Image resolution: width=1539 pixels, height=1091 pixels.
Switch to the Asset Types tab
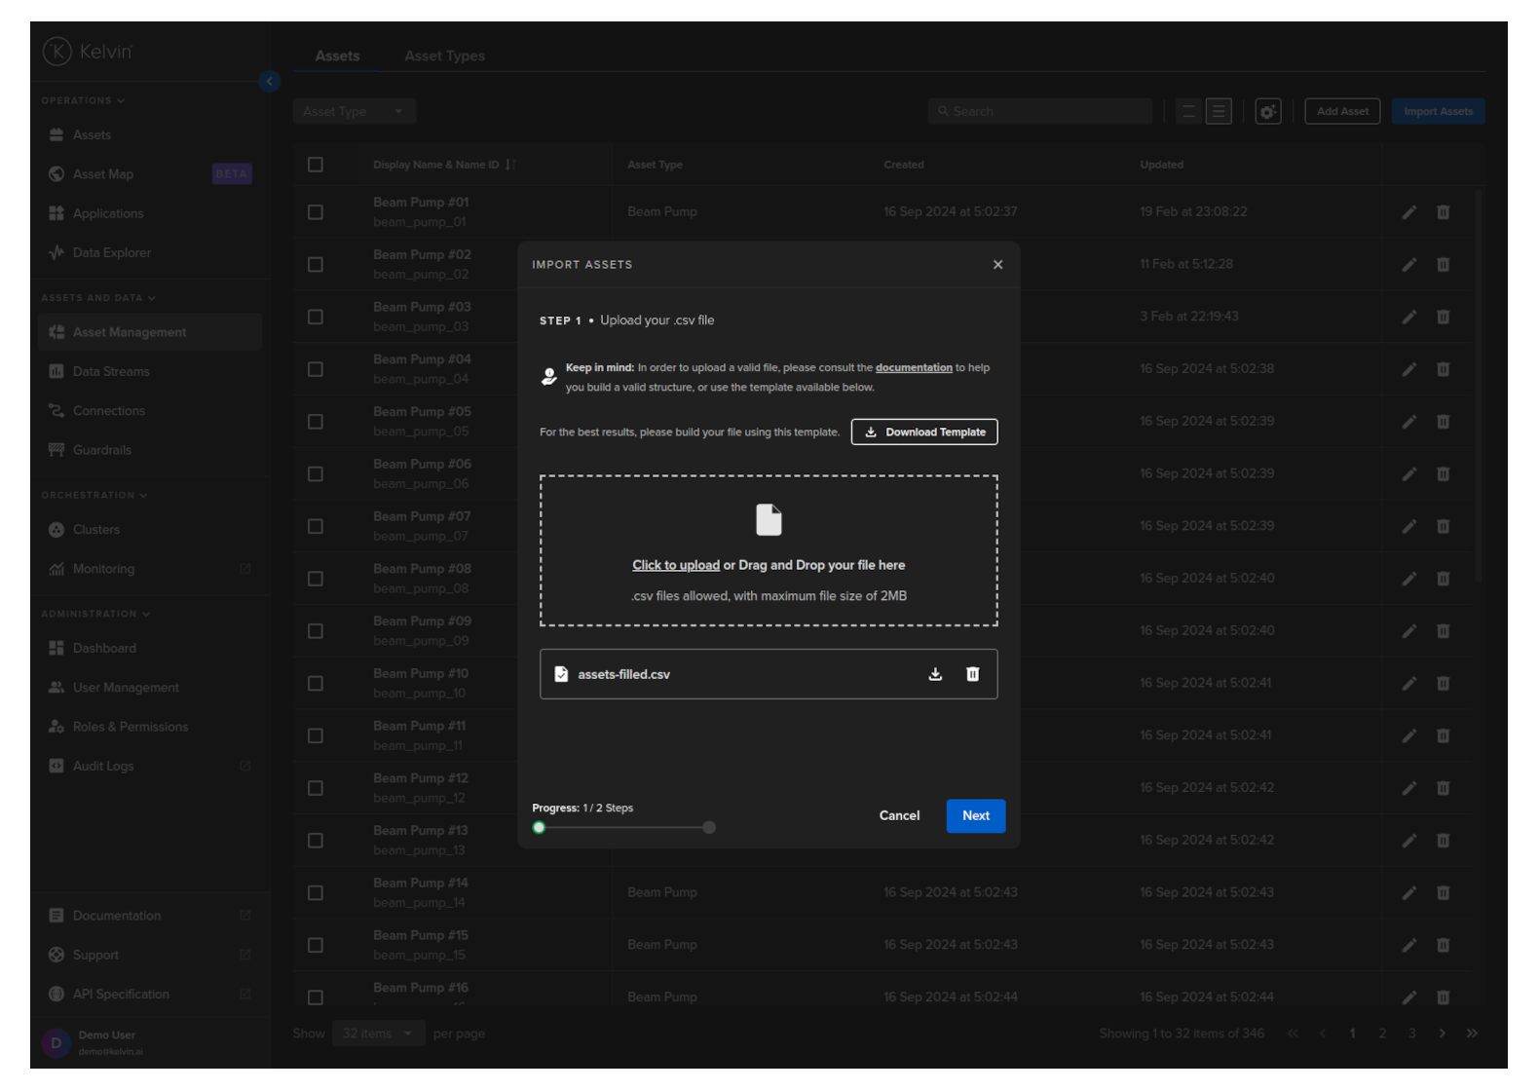click(x=444, y=56)
